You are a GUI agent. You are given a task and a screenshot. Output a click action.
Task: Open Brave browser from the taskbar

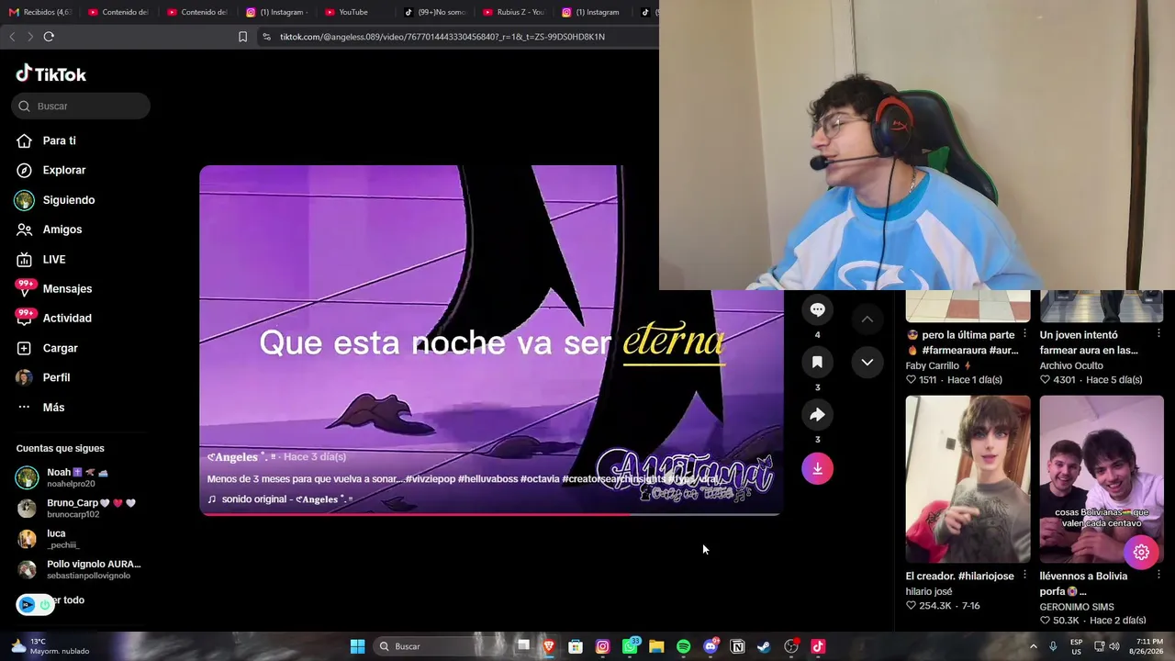pos(549,646)
